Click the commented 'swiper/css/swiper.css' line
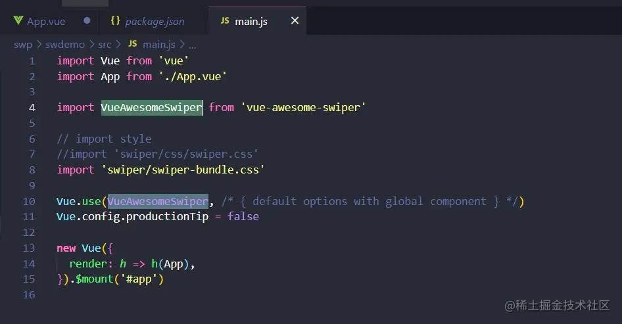This screenshot has height=324, width=622. tap(158, 154)
